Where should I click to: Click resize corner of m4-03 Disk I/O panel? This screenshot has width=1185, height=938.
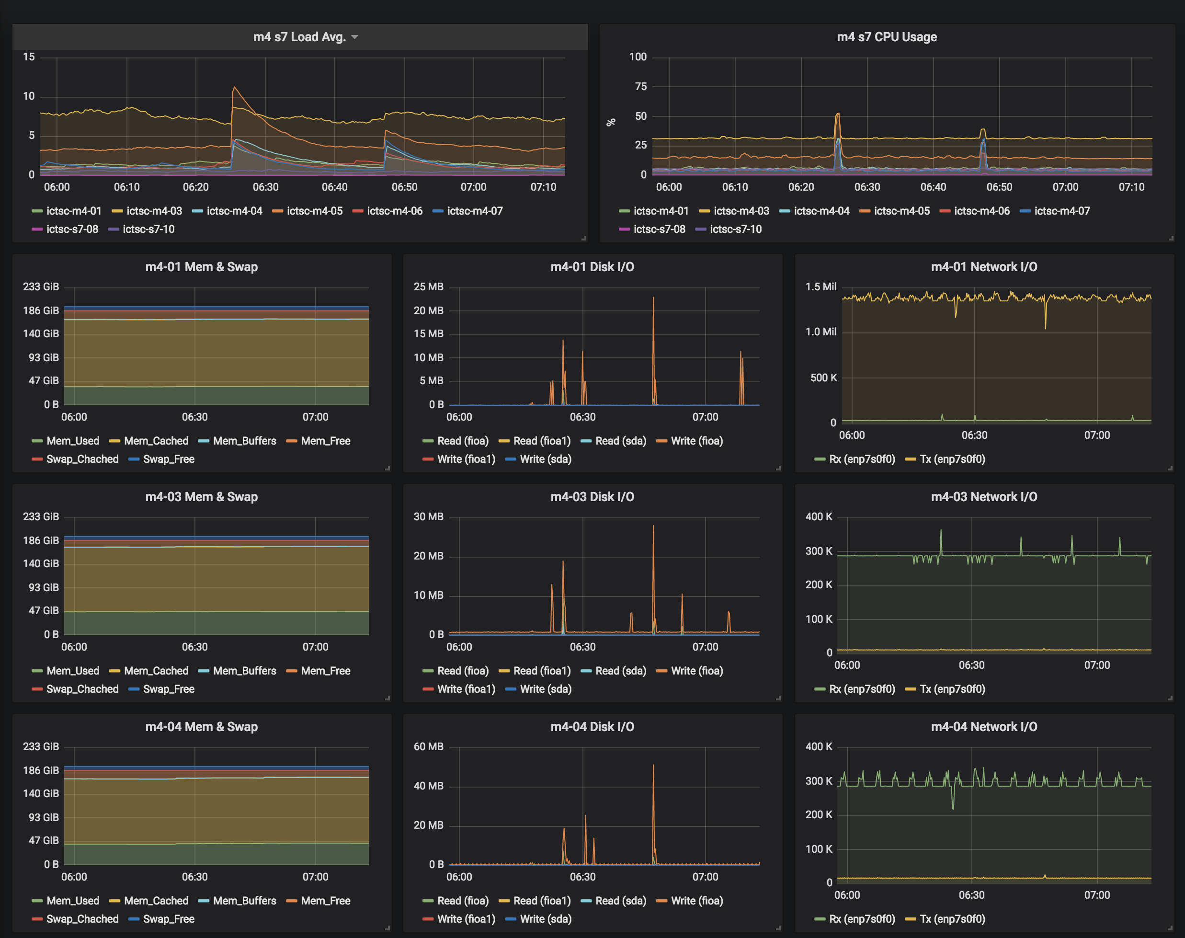coord(778,698)
